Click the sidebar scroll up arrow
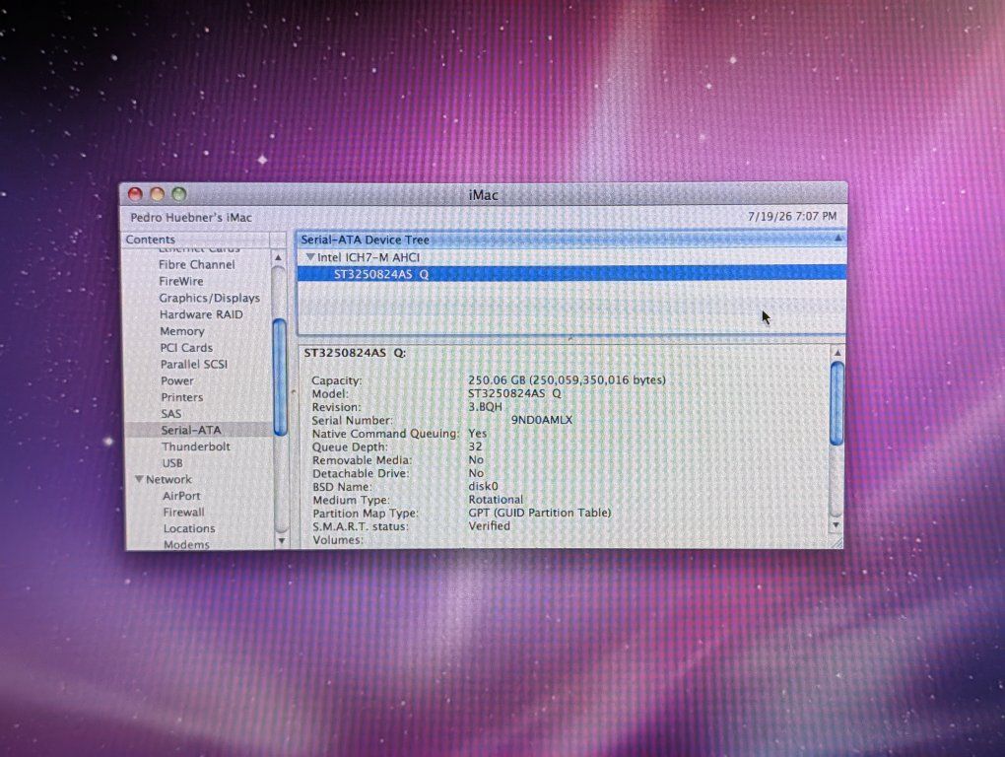 [x=278, y=257]
